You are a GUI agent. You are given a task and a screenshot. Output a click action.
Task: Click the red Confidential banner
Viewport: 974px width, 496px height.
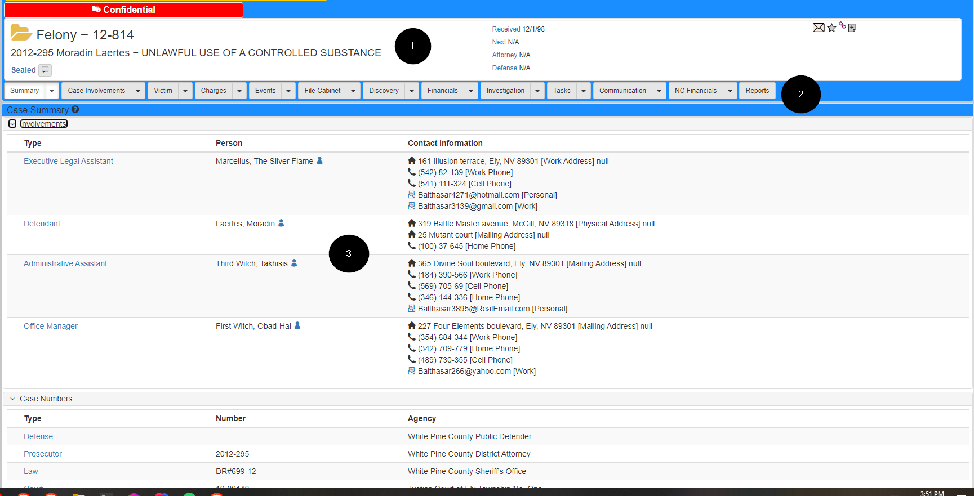click(x=123, y=10)
